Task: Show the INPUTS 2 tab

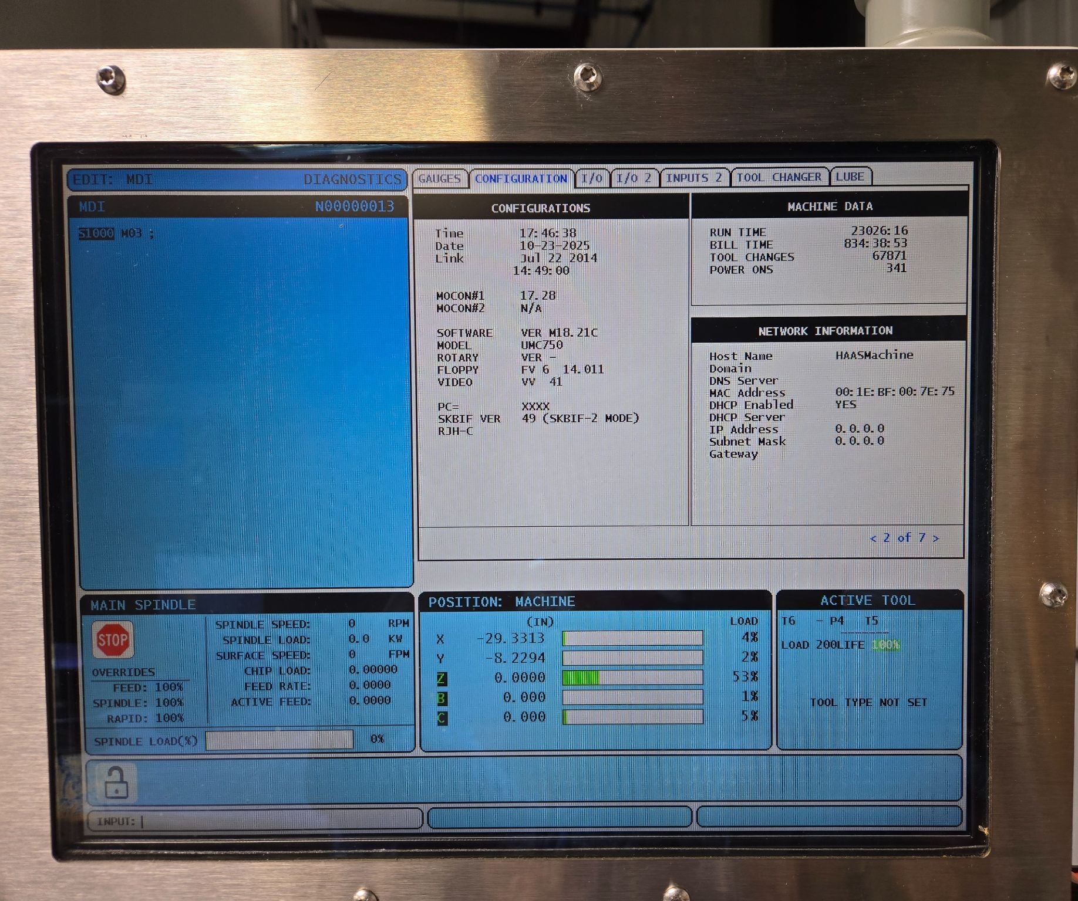Action: [x=693, y=177]
